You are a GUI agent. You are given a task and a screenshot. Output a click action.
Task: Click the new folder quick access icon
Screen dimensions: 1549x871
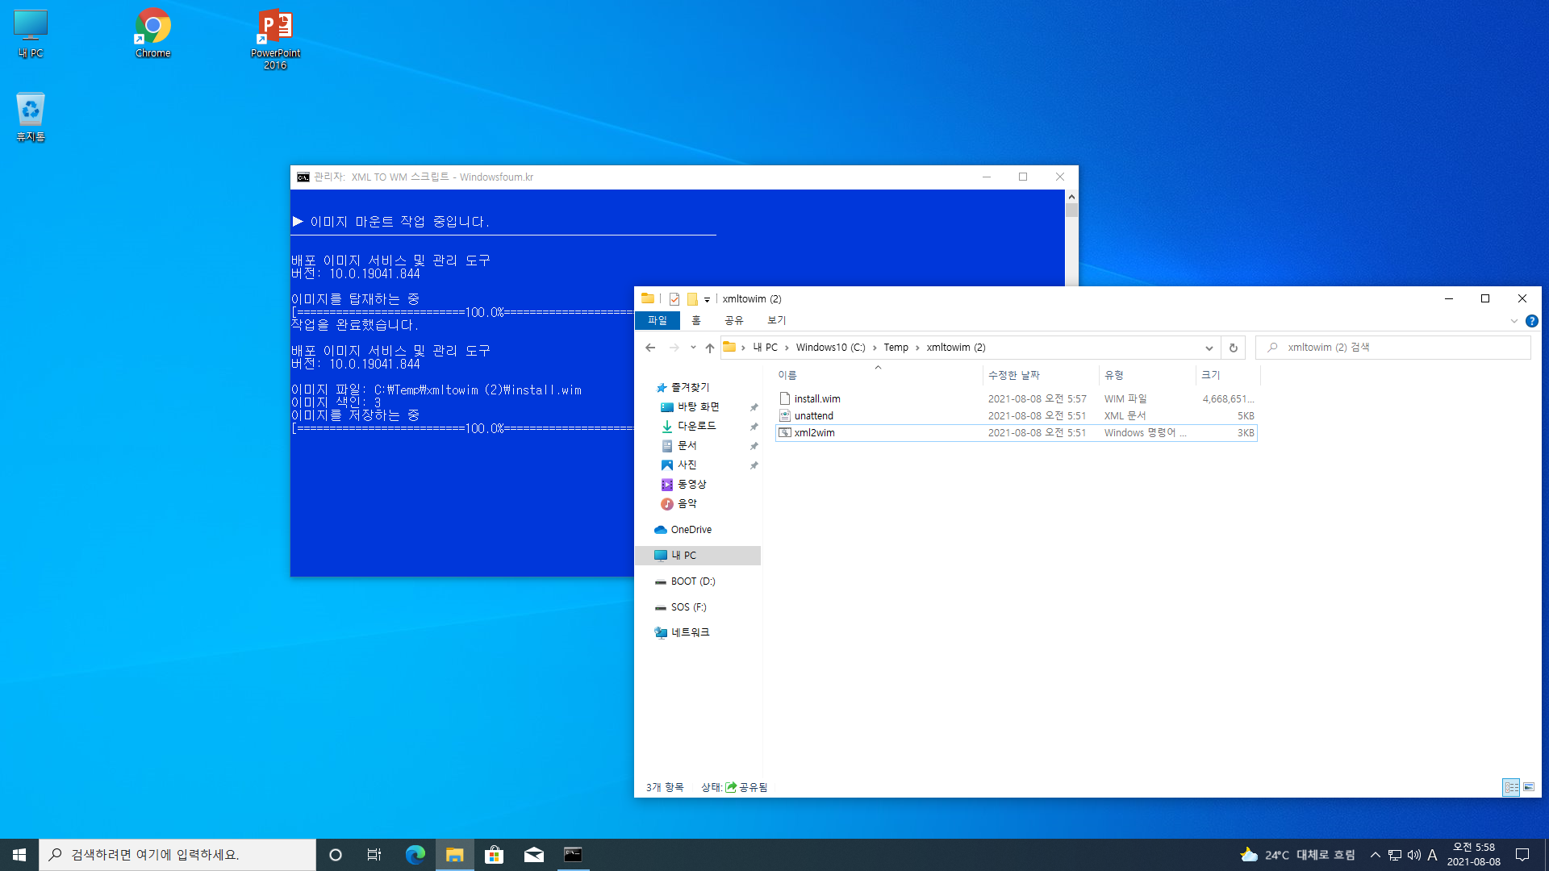point(692,299)
